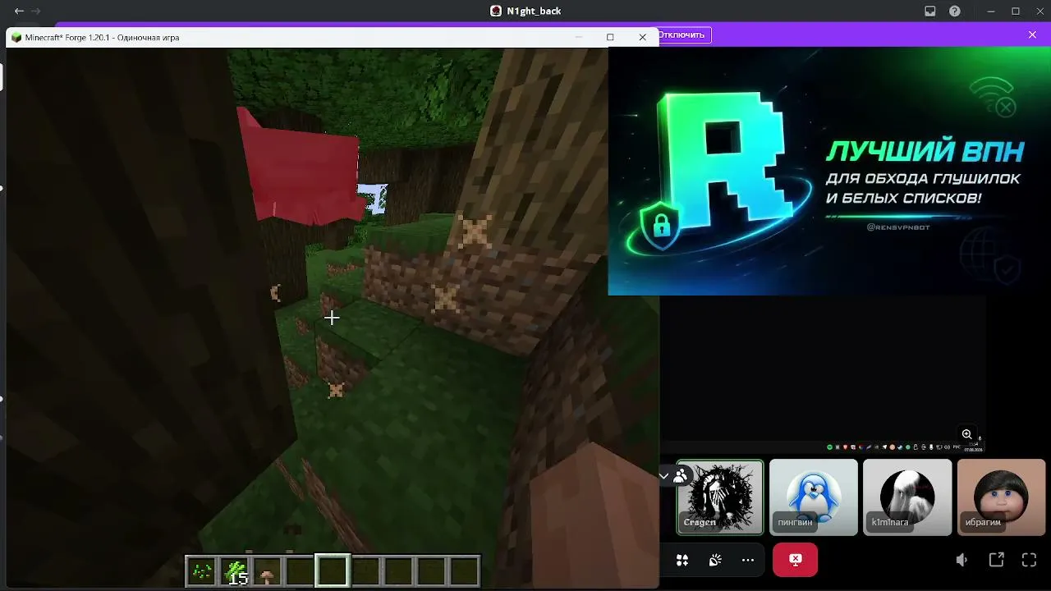Maximize the Discord window
Viewport: 1051px width, 591px height.
pos(1016,11)
